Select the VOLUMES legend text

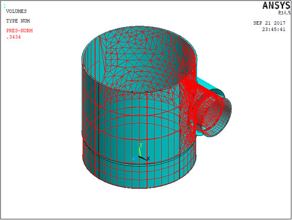coord(17,11)
